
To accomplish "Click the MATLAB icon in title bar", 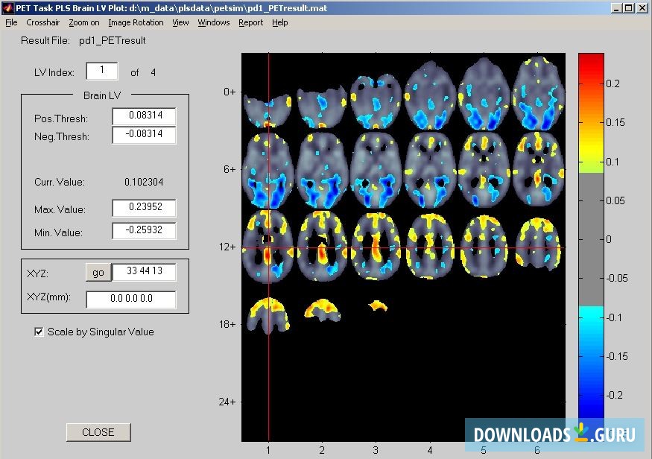I will pos(8,8).
